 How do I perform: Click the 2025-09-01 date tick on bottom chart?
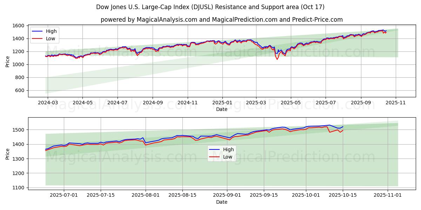[x=227, y=196]
